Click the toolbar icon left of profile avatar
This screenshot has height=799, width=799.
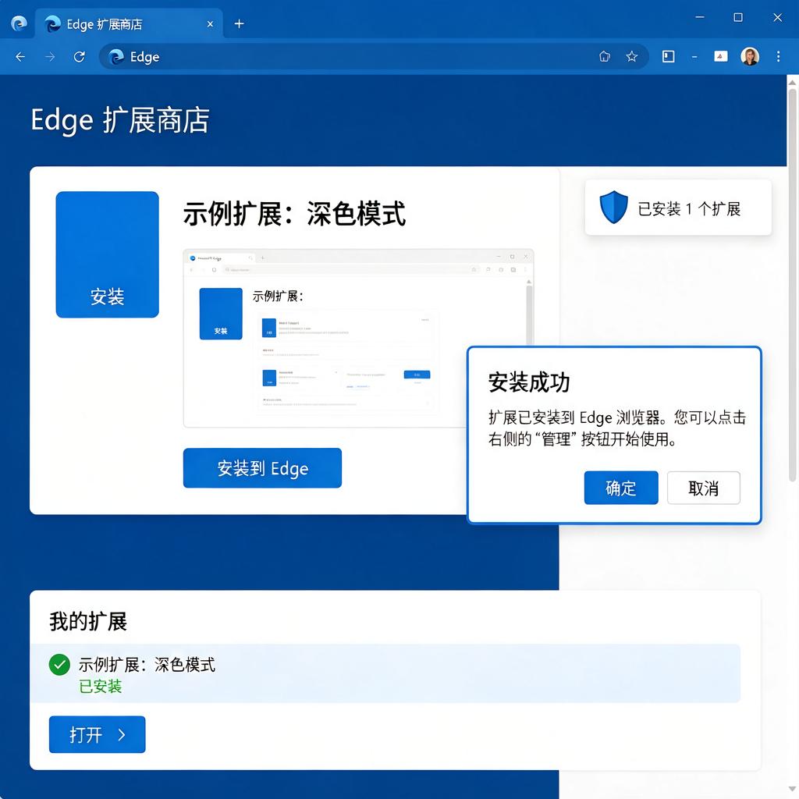pos(720,56)
